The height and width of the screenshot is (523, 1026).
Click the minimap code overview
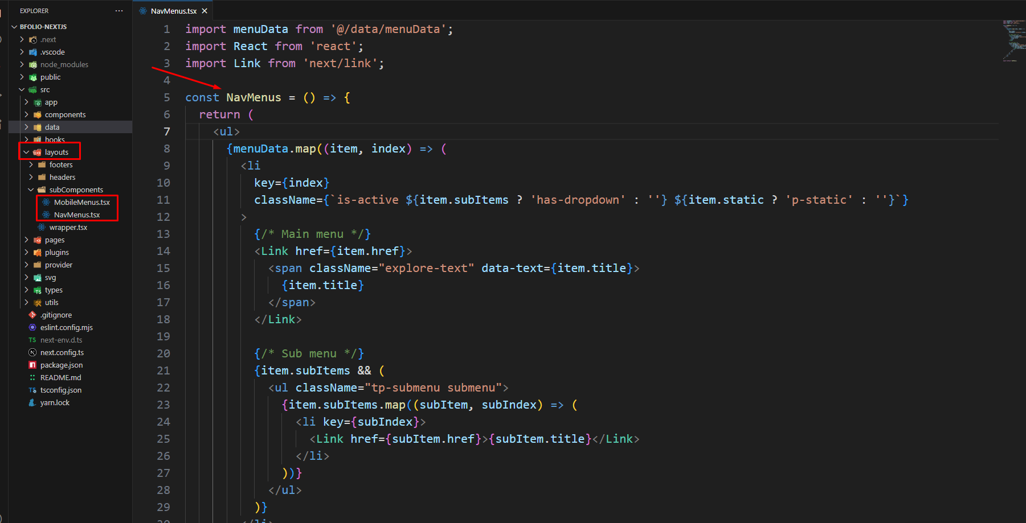pyautogui.click(x=1013, y=41)
